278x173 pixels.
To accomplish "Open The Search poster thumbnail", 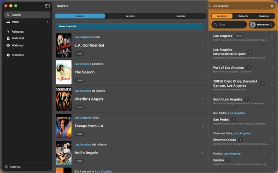I will pos(63,72).
